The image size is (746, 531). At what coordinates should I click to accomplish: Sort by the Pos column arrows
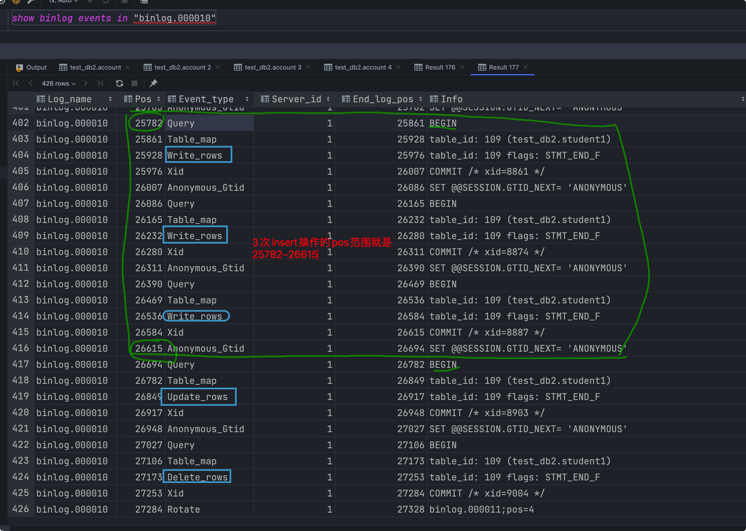click(x=159, y=99)
